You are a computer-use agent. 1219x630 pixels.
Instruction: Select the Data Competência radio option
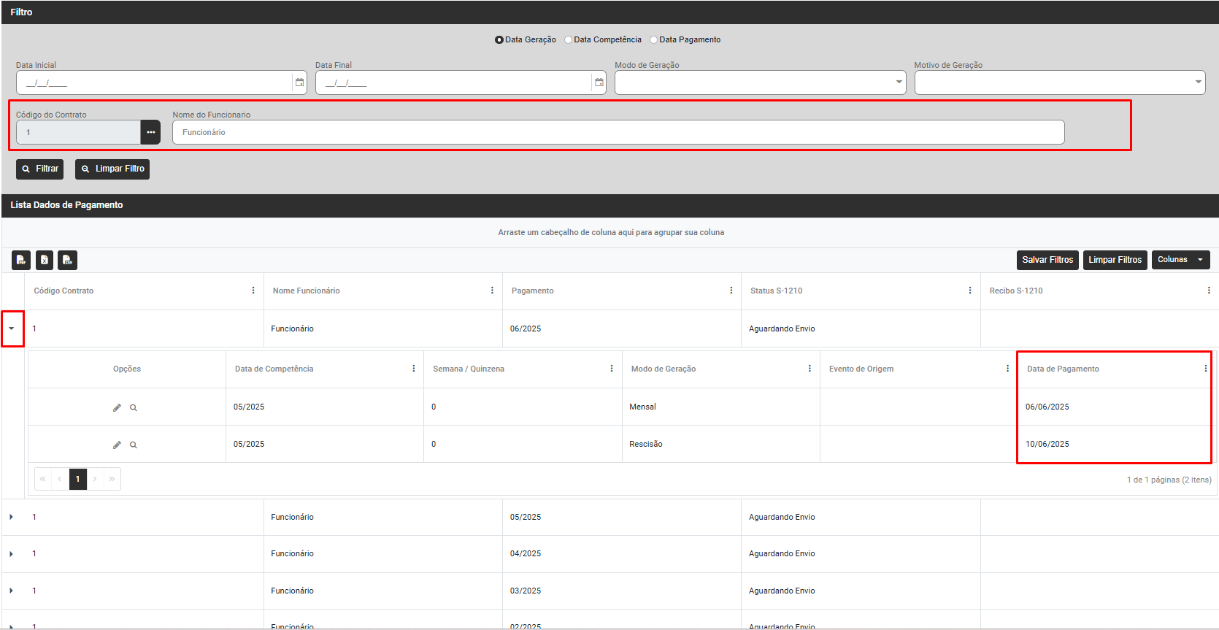[x=568, y=40]
